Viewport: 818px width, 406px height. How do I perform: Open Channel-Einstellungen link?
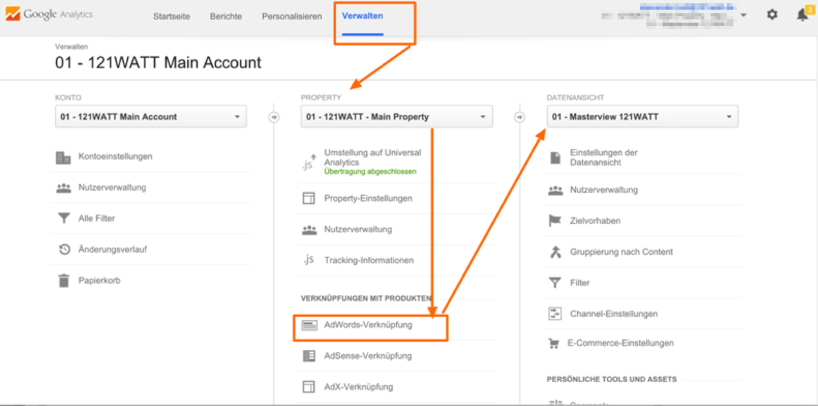point(614,314)
